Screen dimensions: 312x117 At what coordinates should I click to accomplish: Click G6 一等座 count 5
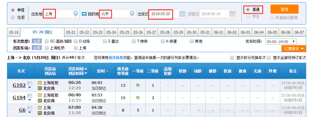pyautogui.click(x=138, y=110)
